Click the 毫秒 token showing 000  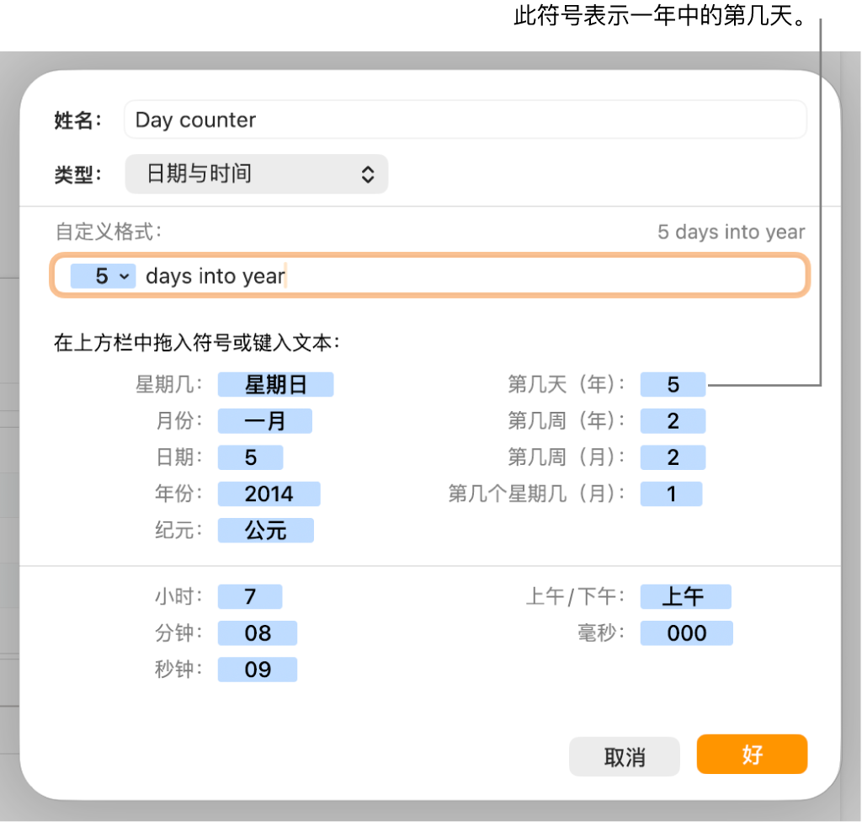(686, 633)
